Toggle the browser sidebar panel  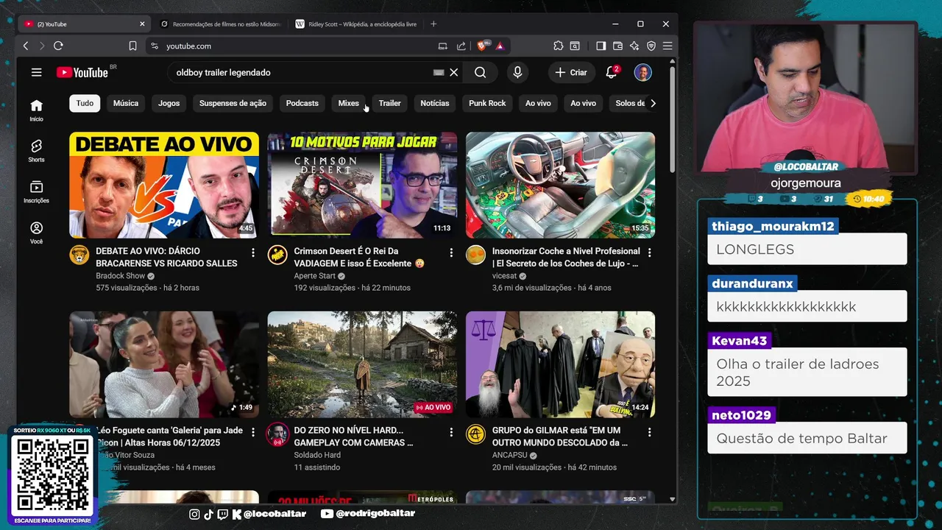click(601, 46)
